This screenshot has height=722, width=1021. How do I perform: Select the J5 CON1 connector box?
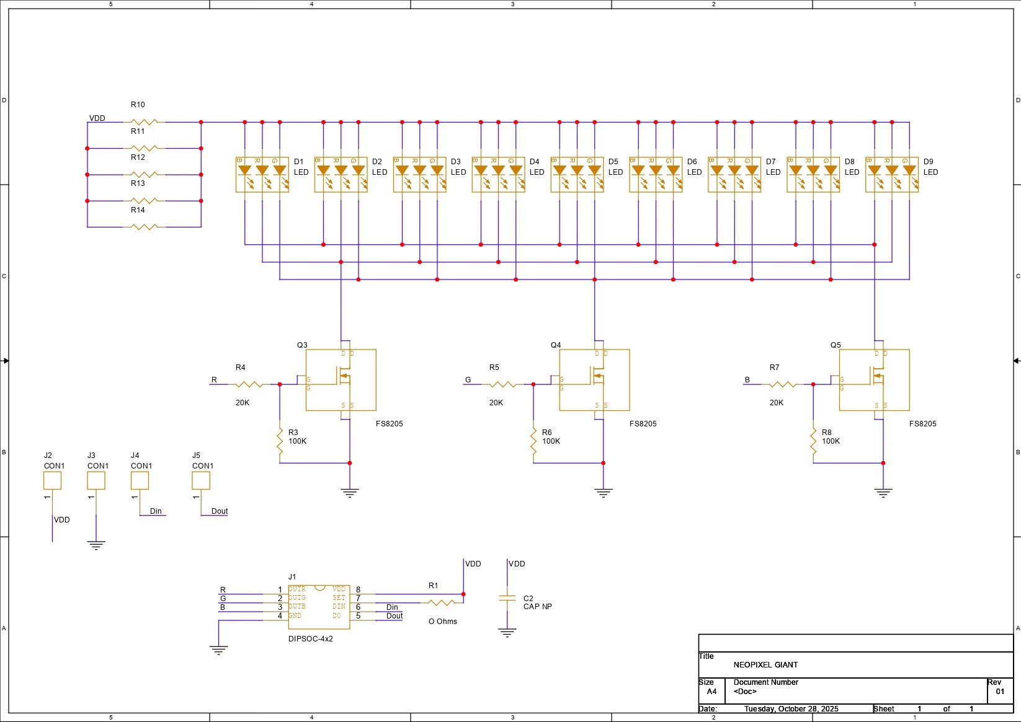click(x=201, y=480)
